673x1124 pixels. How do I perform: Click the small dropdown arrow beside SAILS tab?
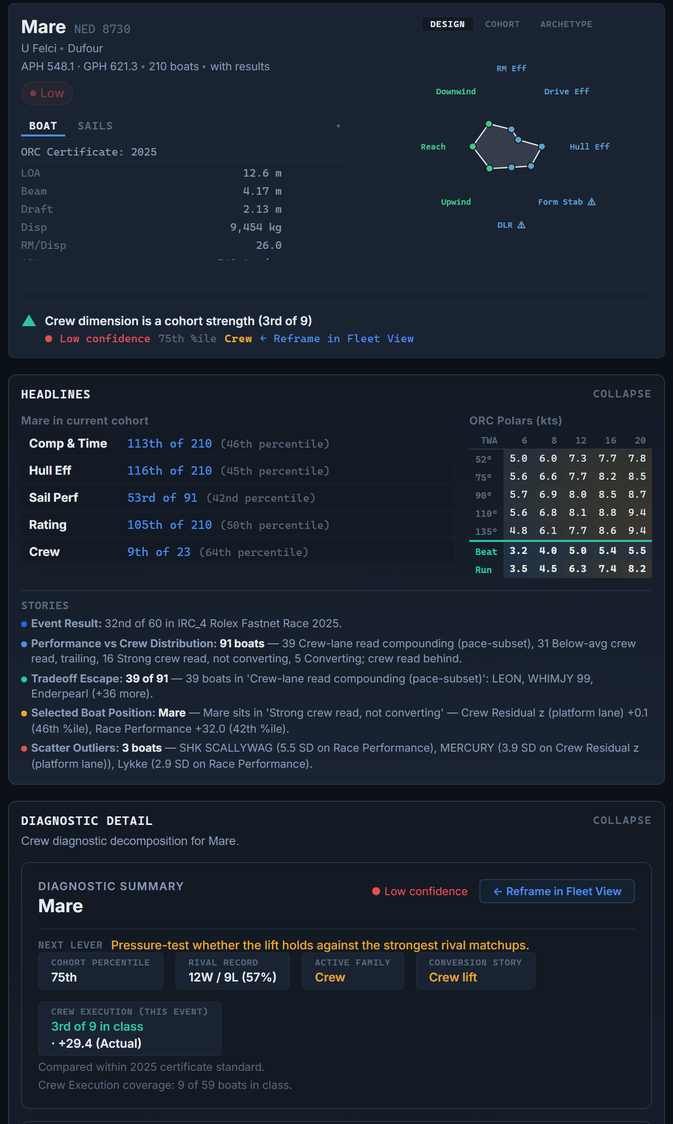[339, 126]
